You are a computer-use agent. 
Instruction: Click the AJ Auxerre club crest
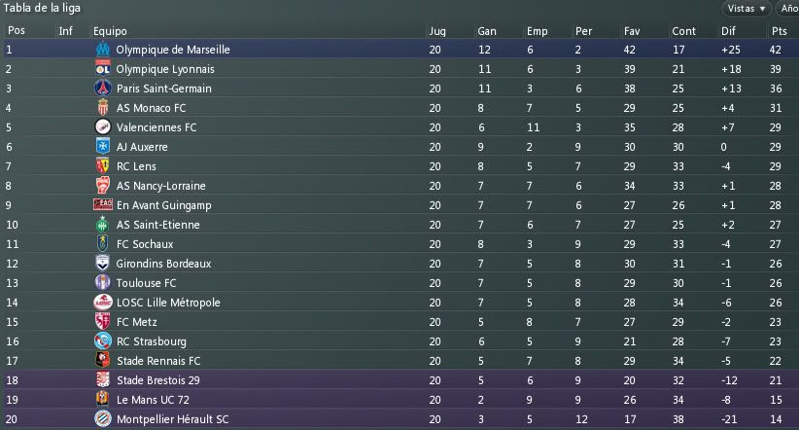tap(102, 147)
